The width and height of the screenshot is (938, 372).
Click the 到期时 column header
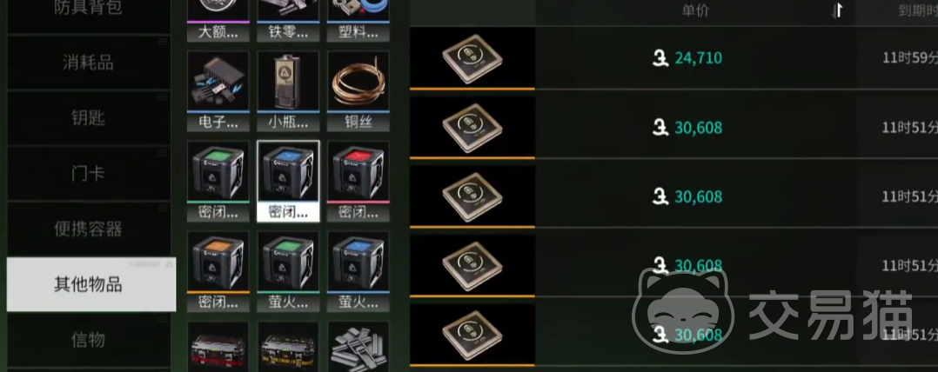click(x=918, y=10)
